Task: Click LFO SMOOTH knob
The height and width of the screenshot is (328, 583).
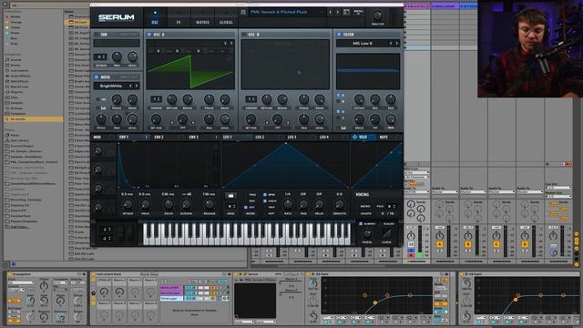Action: click(339, 204)
